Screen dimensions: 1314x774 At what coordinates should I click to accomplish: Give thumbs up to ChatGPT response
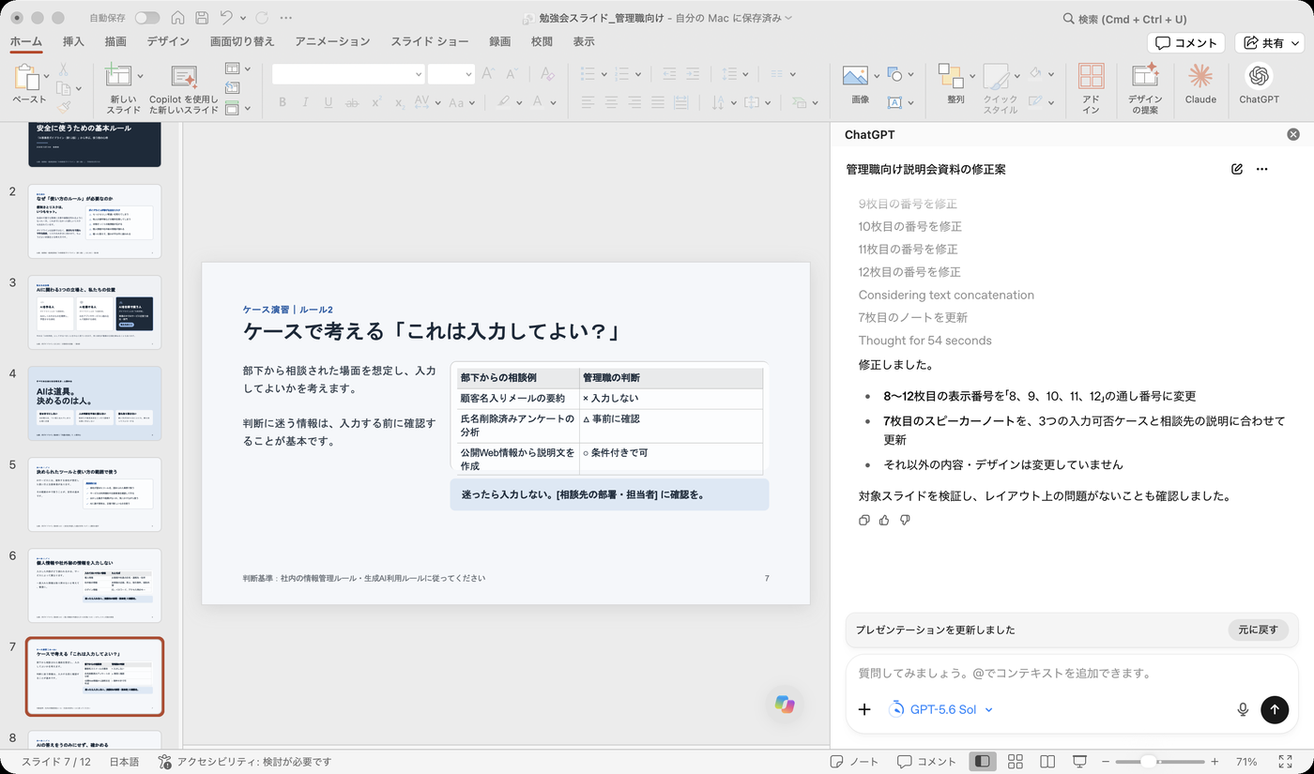click(884, 520)
